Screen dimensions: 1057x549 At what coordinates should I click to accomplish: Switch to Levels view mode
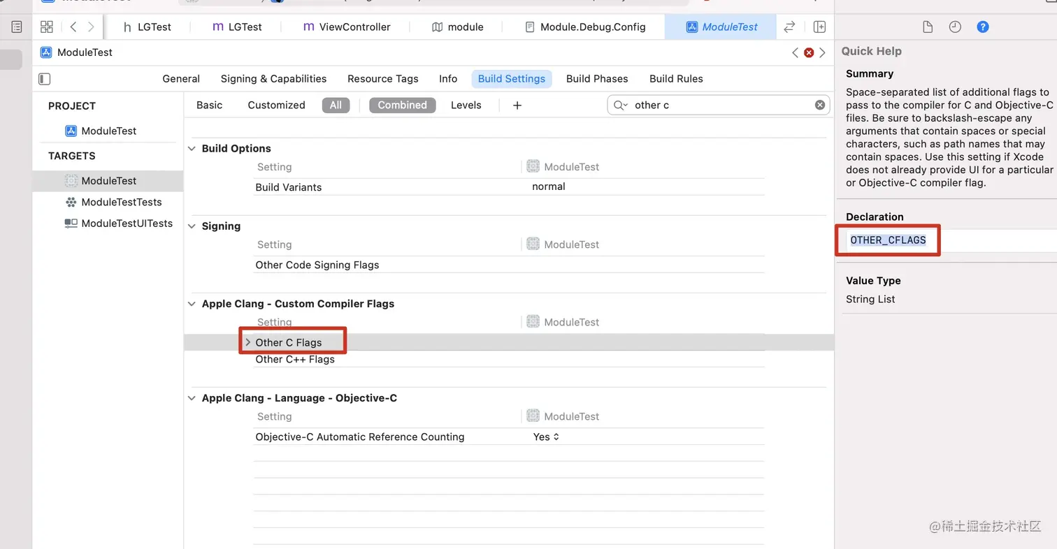(x=466, y=105)
